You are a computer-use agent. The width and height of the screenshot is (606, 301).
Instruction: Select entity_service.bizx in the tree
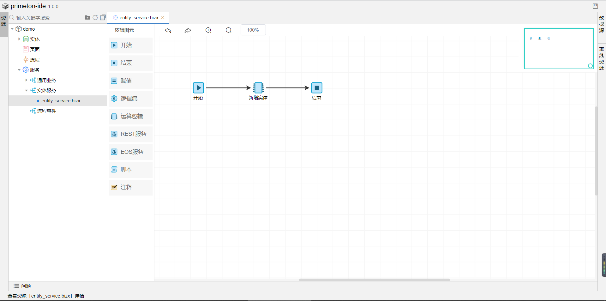click(58, 101)
